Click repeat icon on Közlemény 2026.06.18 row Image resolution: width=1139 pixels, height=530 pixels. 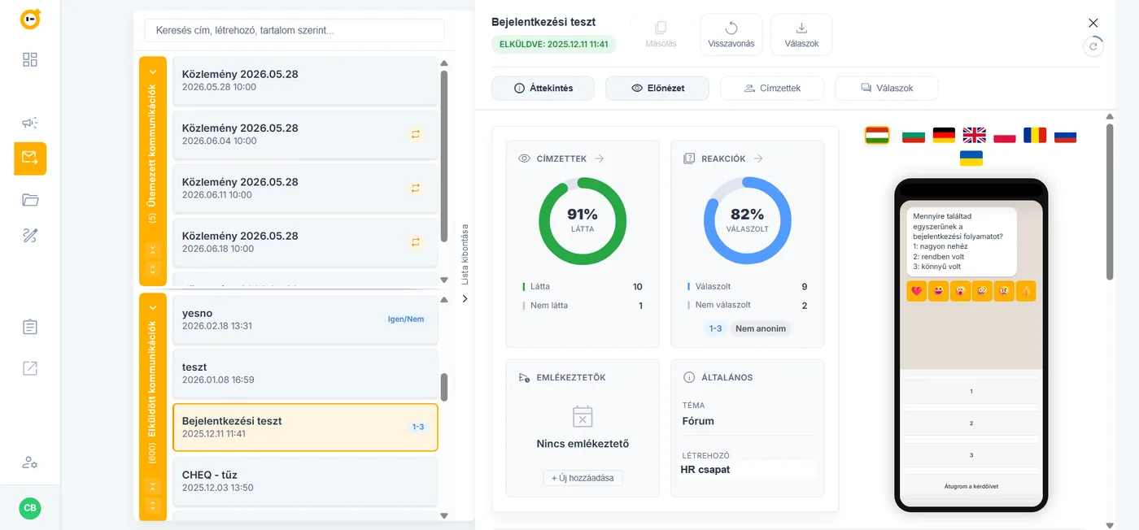click(416, 241)
